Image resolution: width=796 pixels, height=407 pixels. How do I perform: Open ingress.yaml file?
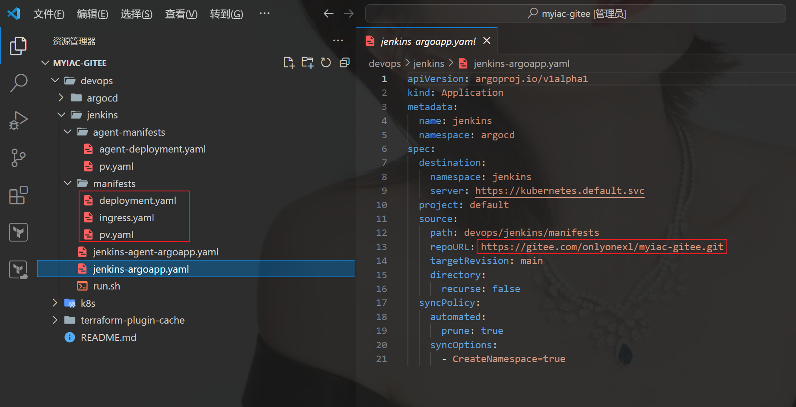click(x=127, y=218)
